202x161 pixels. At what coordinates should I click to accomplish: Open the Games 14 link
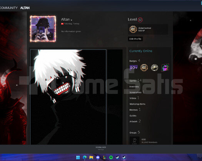135,80
